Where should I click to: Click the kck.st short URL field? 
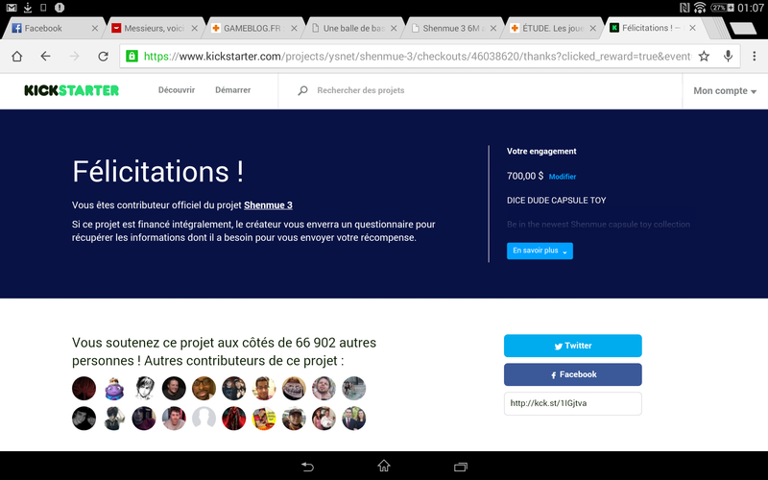[572, 403]
